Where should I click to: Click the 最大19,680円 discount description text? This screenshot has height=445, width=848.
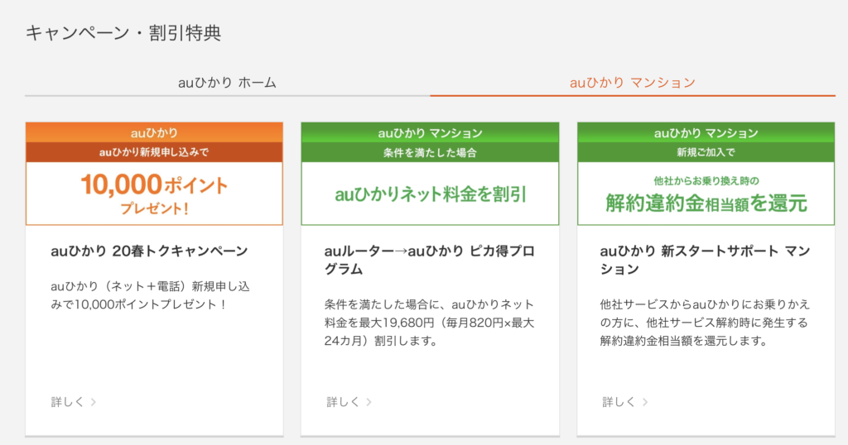[x=430, y=323]
